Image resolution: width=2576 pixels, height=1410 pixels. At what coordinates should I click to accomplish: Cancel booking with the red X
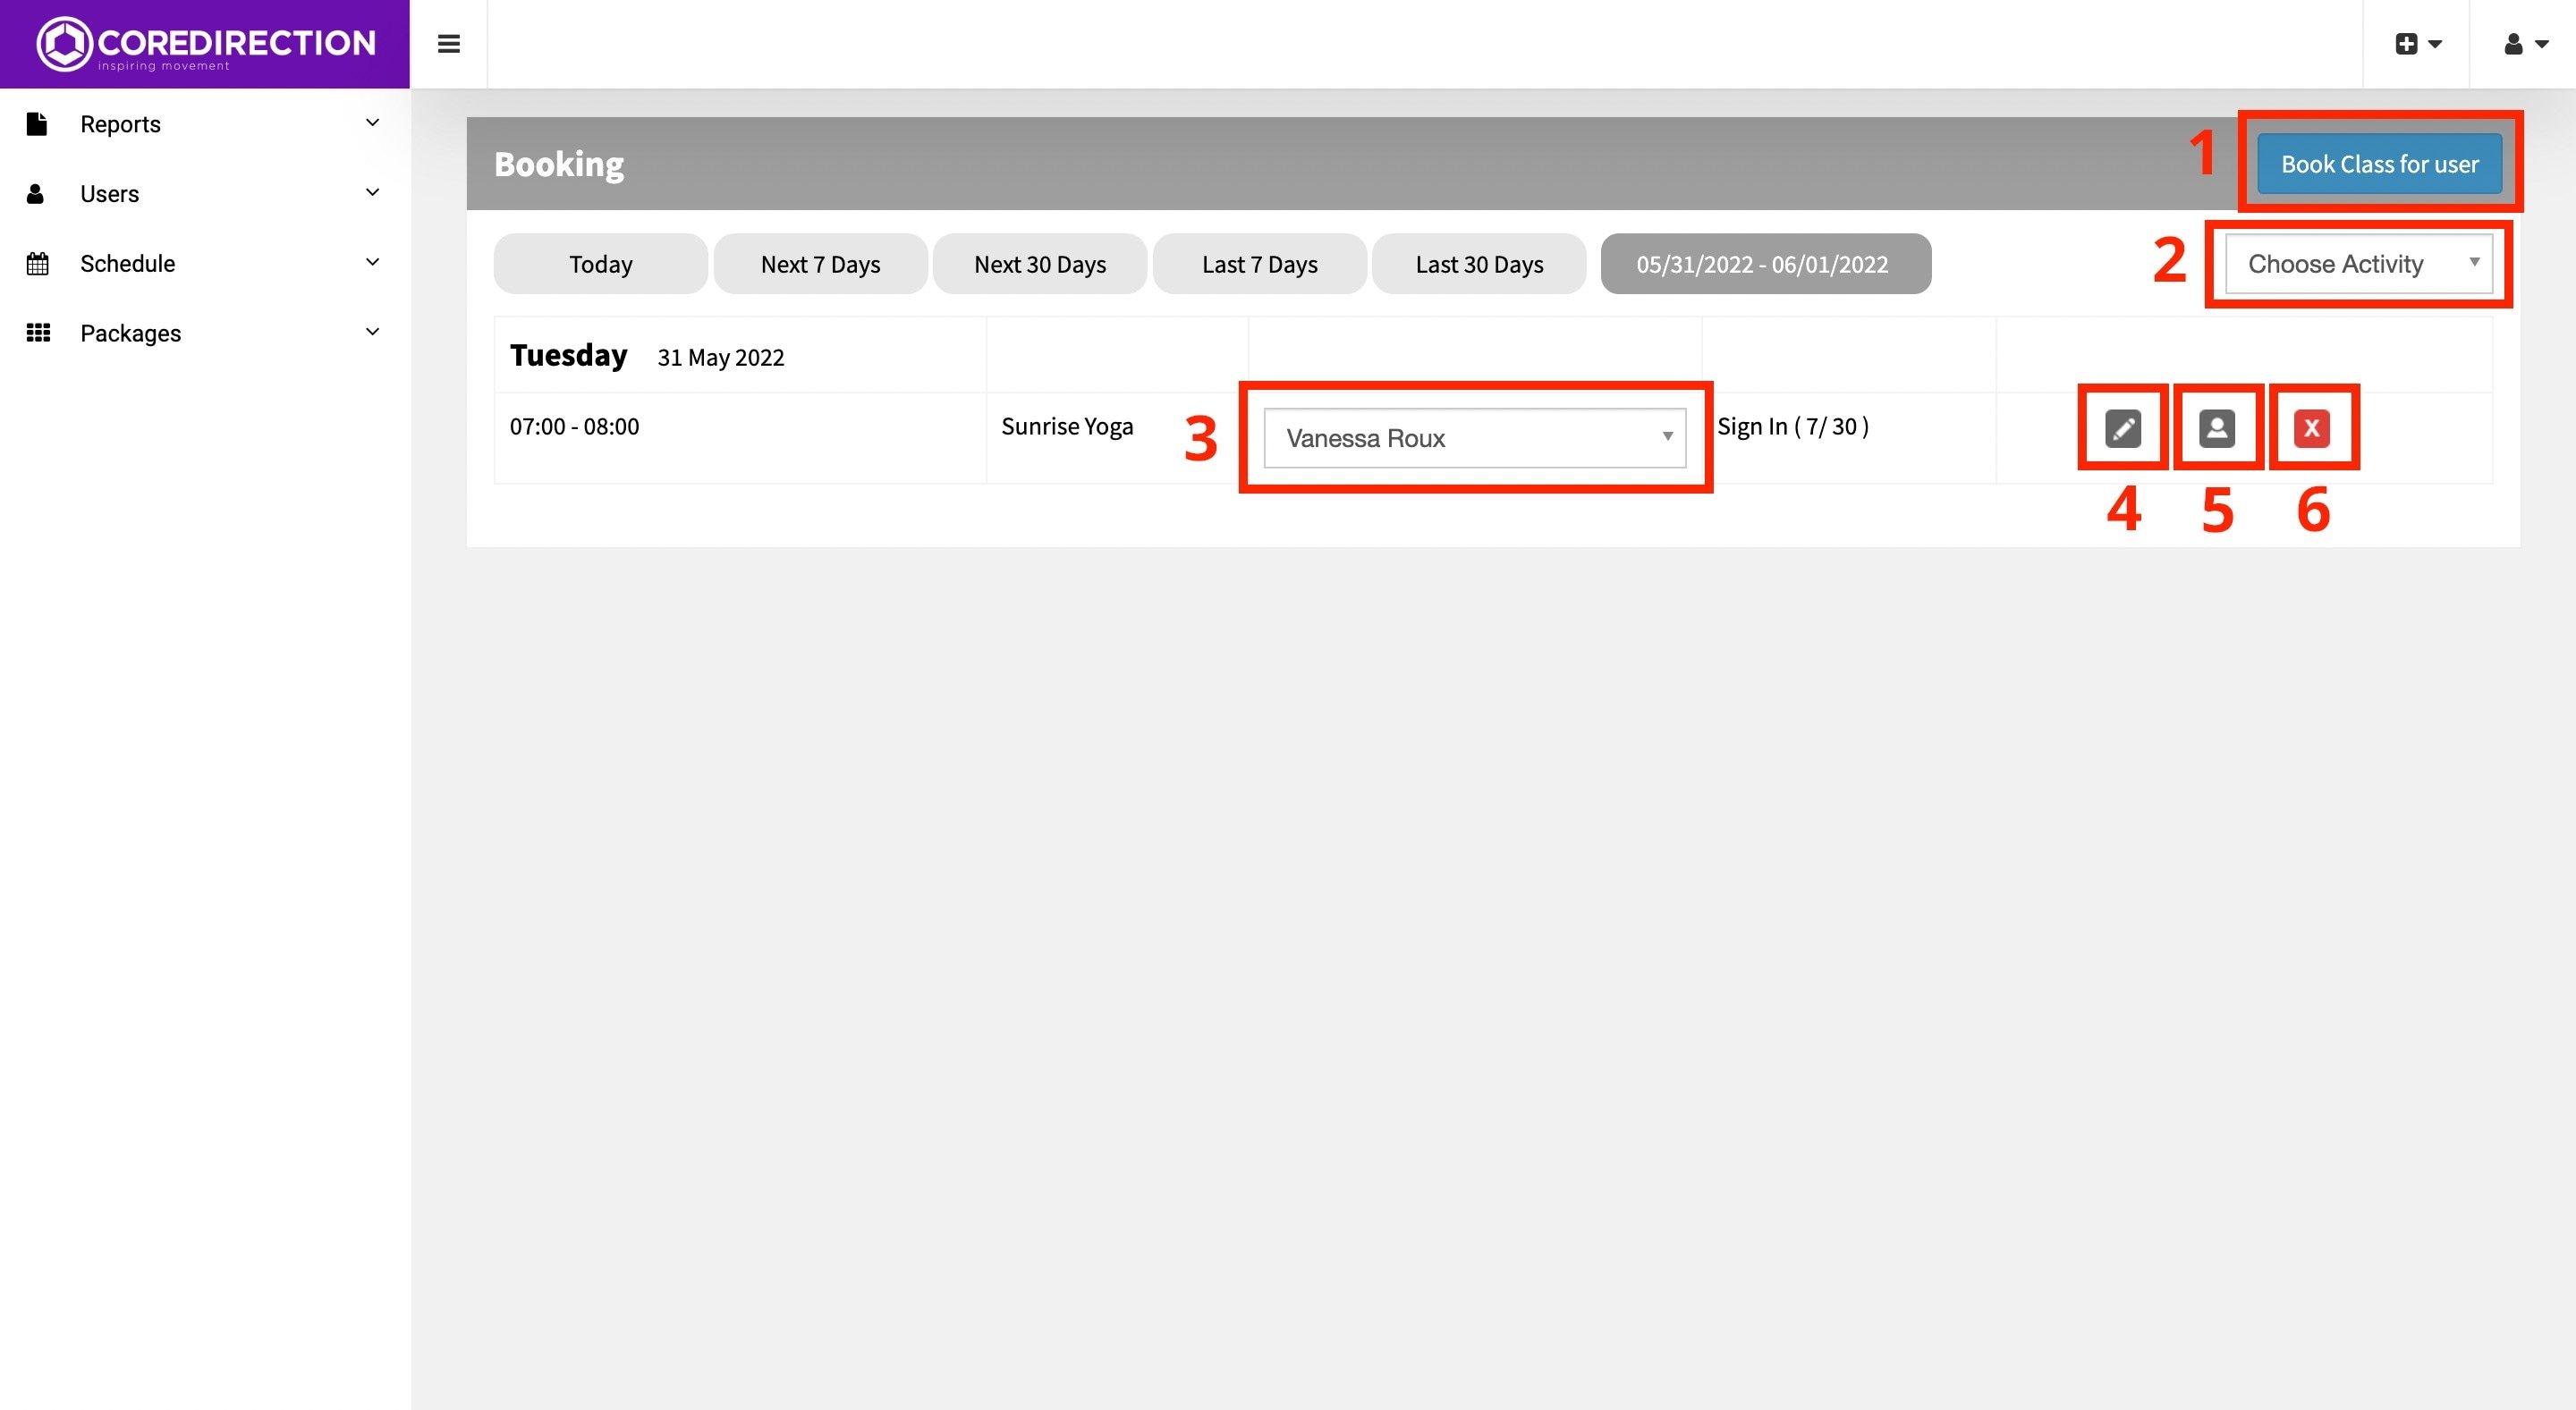click(2311, 428)
